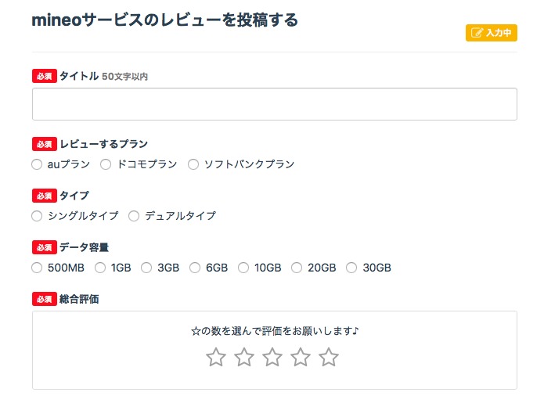This screenshot has height=403, width=544.
Task: Choose the デュアルタイプ option
Action: (134, 216)
